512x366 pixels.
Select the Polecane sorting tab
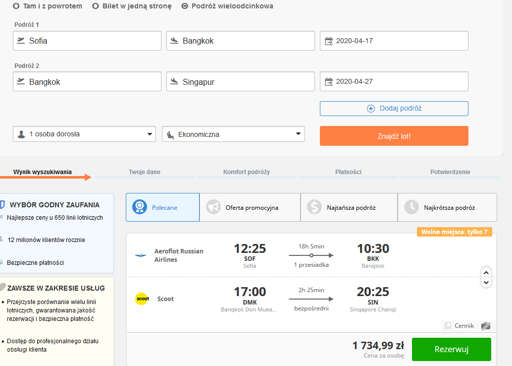[x=162, y=207]
